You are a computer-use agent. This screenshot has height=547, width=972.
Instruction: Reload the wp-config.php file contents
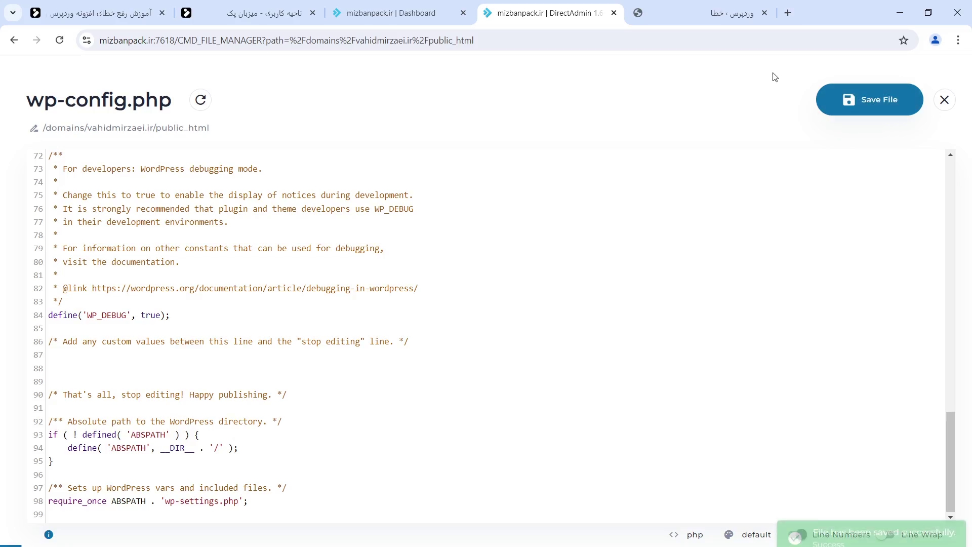coord(200,100)
